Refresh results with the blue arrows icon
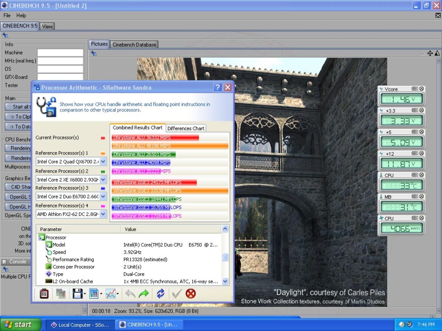 tap(160, 294)
